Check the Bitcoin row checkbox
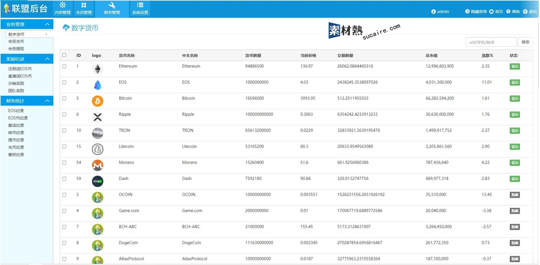This screenshot has height=265, width=540. [64, 98]
